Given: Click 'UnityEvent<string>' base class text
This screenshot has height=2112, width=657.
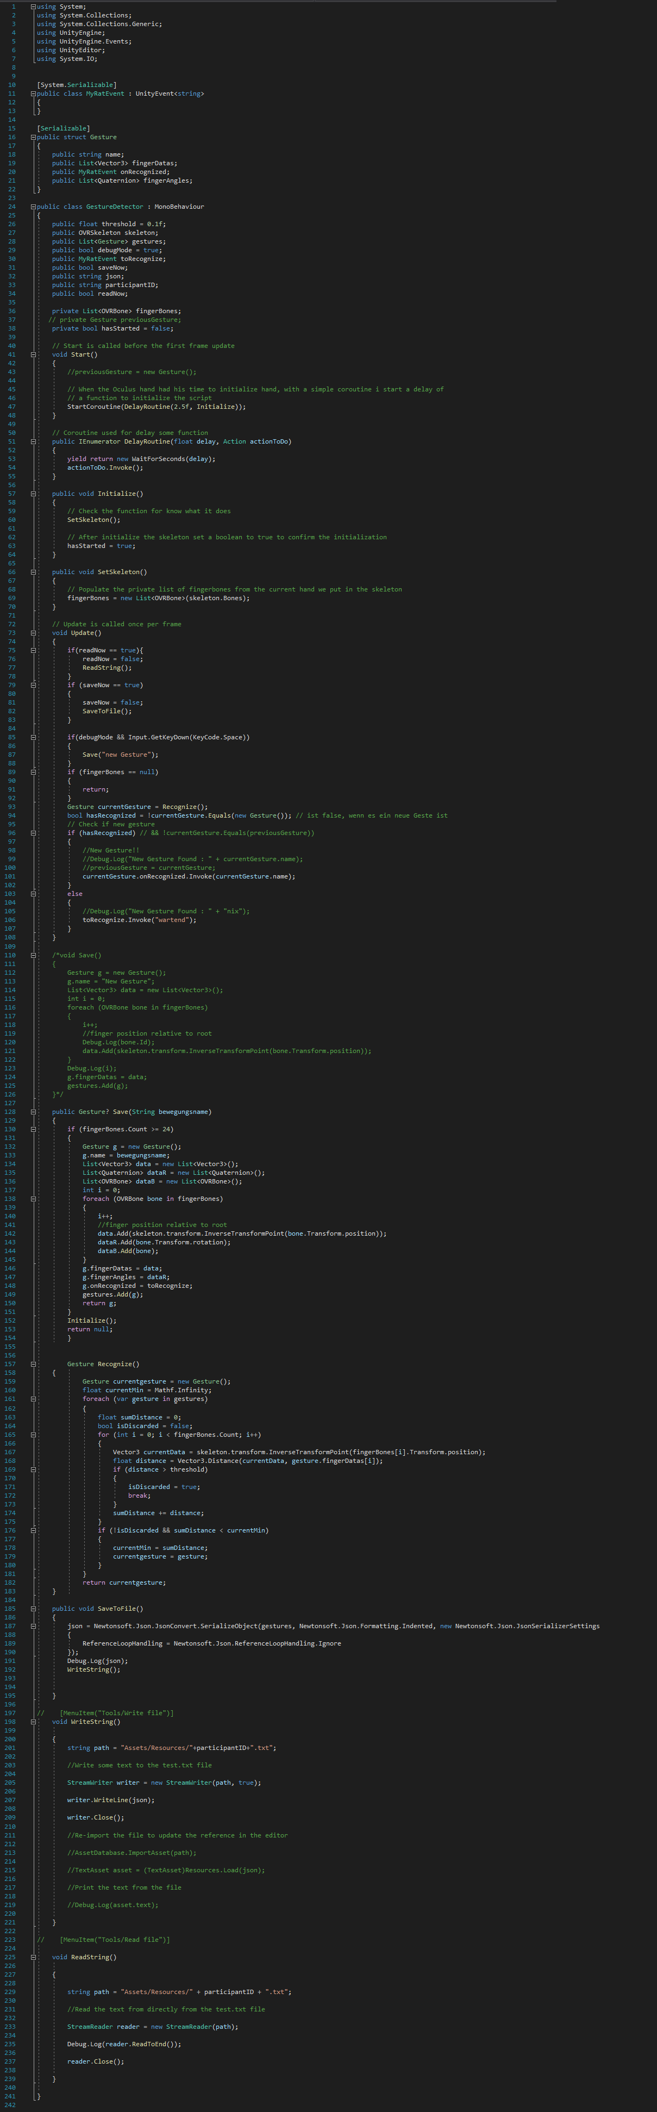Looking at the screenshot, I should pos(170,94).
